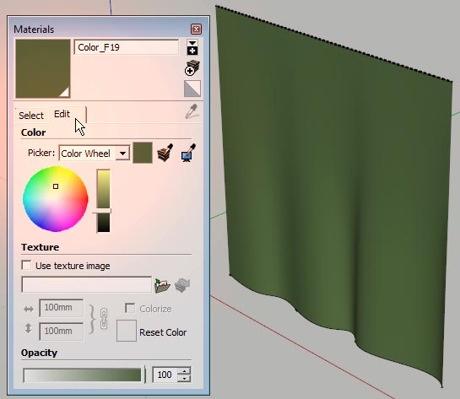
Task: Toggle the aspect ratio lock chain icon
Action: tap(104, 319)
